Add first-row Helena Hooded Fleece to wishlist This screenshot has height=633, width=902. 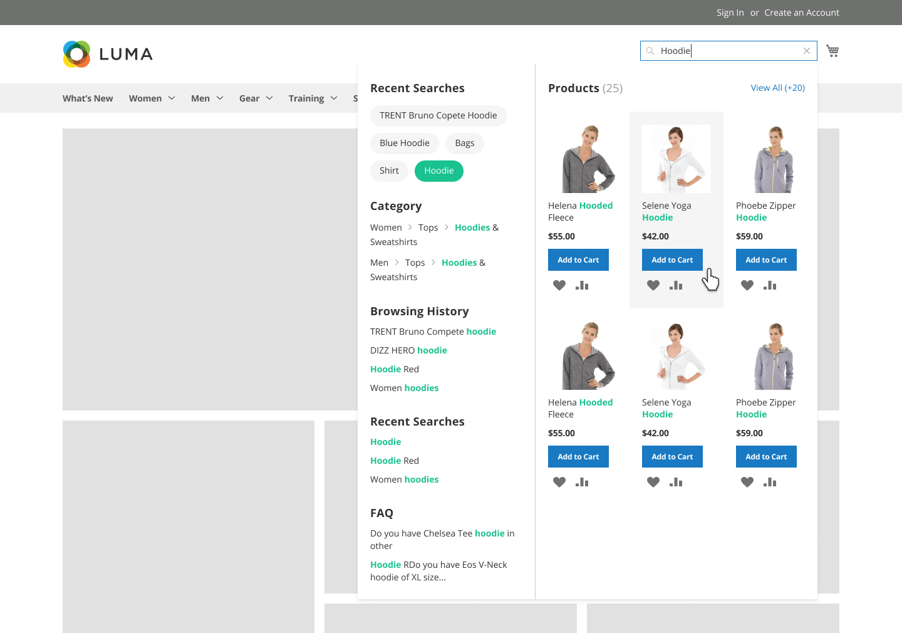pos(559,285)
